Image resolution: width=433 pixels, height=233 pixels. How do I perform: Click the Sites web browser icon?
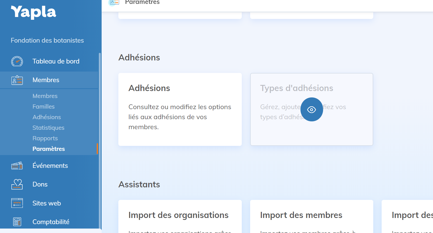pyautogui.click(x=17, y=203)
